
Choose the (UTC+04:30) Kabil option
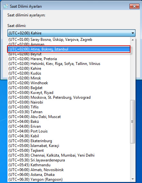click(x=69, y=136)
